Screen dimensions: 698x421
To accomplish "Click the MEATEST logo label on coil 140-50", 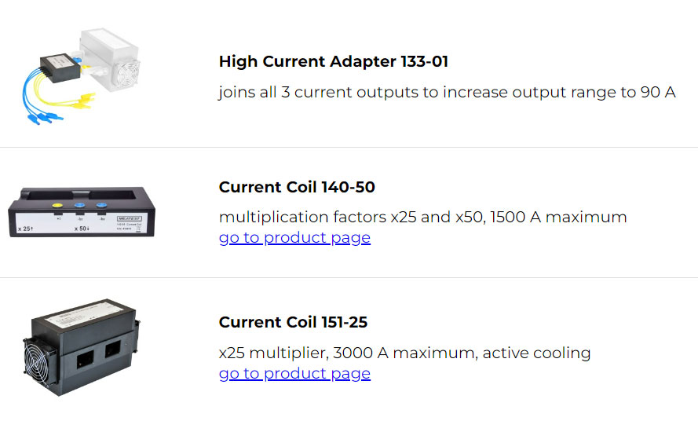I will (129, 218).
